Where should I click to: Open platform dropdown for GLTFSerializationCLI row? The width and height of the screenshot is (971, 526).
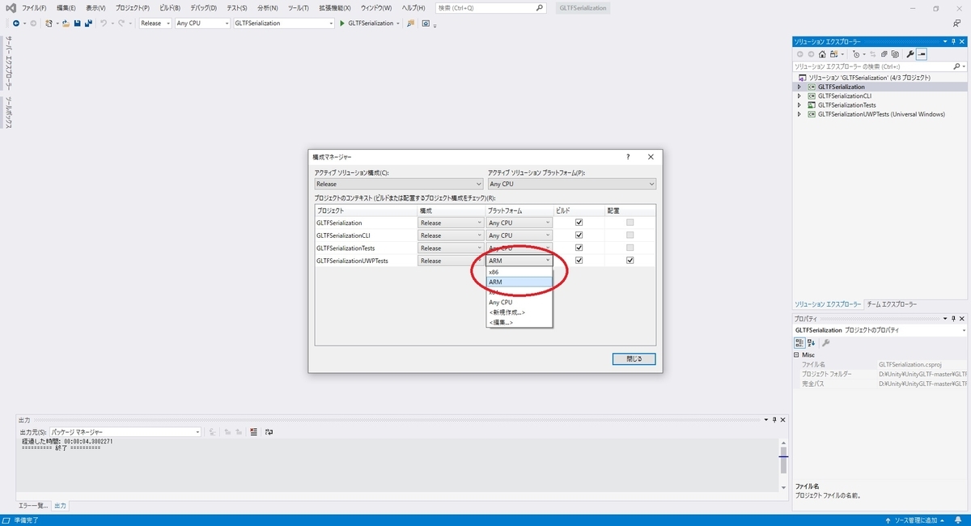(x=519, y=235)
